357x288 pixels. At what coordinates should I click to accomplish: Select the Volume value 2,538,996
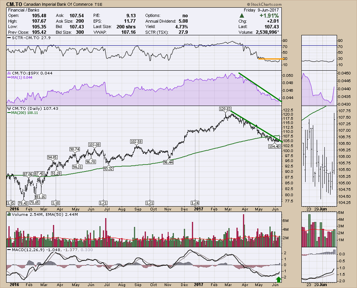(267, 32)
